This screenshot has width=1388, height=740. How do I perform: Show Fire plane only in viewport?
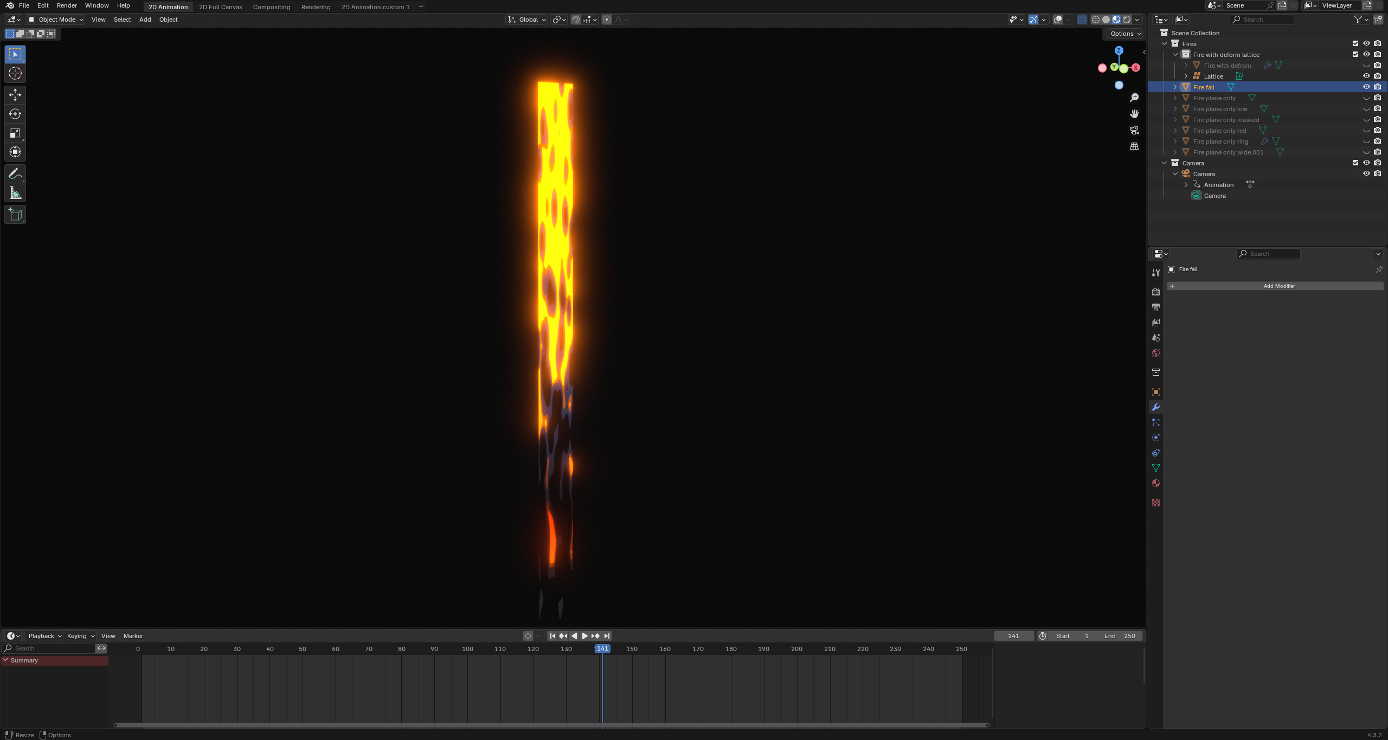[x=1366, y=98]
